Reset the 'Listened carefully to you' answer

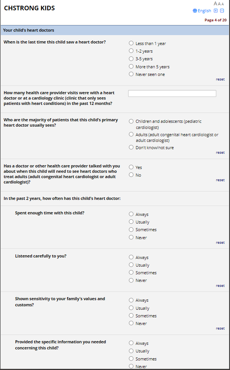click(220, 286)
